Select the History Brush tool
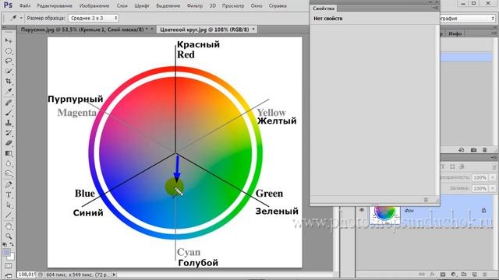This screenshot has width=499, height=280. [x=9, y=133]
